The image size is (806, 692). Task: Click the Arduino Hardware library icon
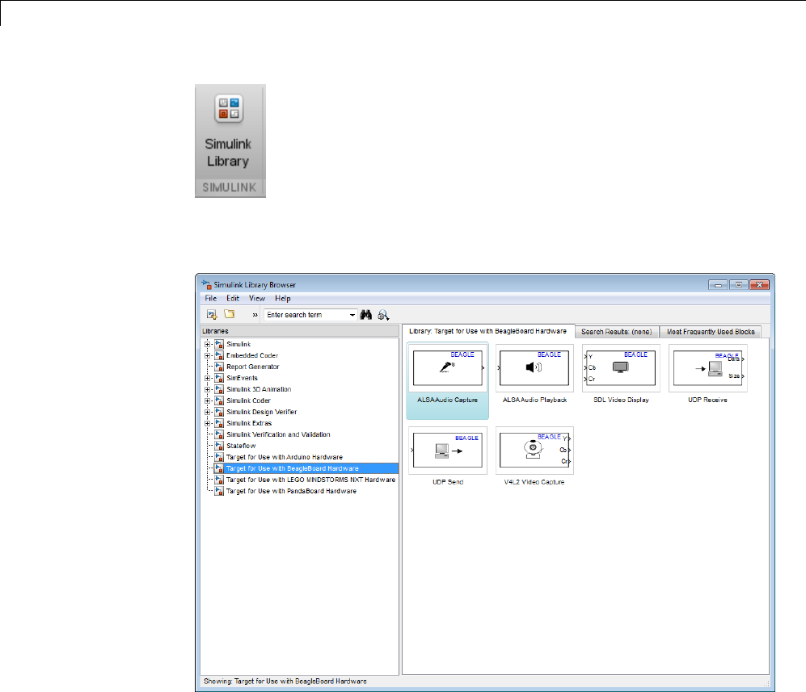click(x=219, y=457)
